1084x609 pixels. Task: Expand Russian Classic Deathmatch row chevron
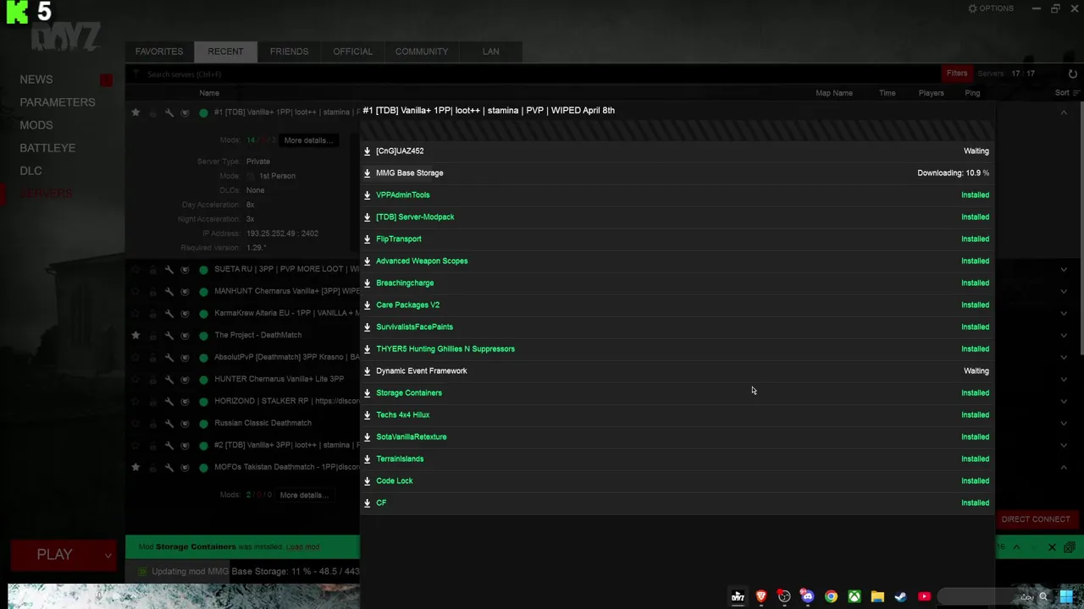click(x=1064, y=423)
